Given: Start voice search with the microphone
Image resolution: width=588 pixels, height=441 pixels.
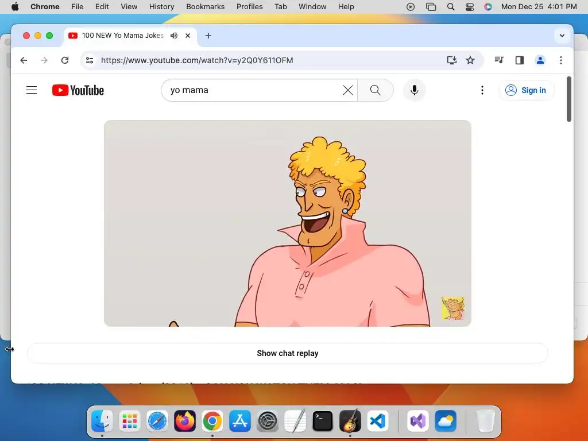Looking at the screenshot, I should point(415,90).
